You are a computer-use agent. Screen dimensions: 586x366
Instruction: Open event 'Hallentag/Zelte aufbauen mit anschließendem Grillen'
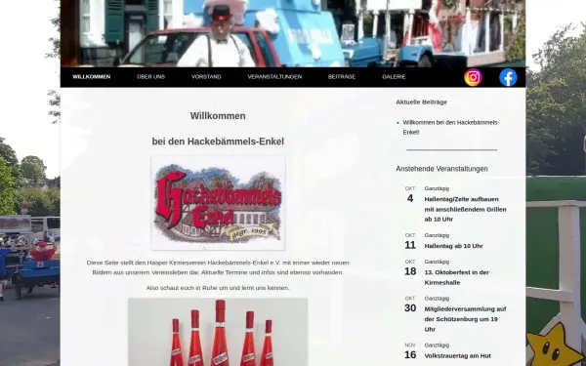point(465,209)
